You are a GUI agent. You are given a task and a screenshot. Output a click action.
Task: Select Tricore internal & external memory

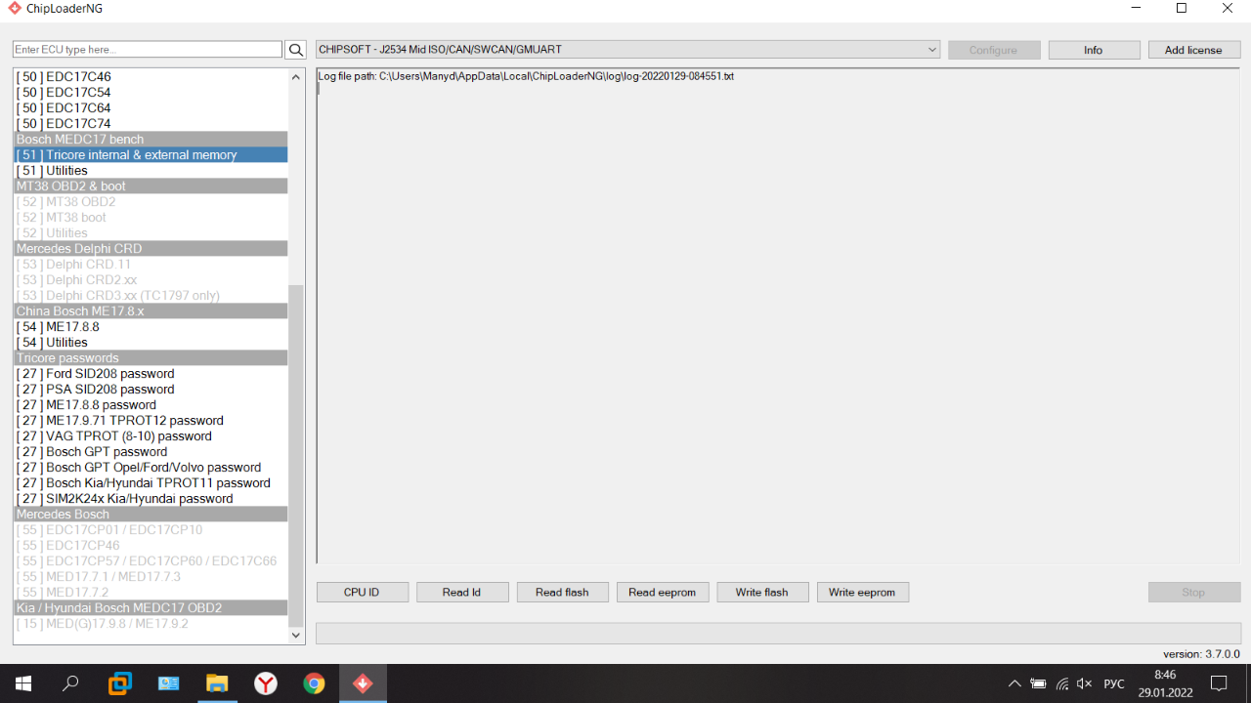tap(151, 155)
